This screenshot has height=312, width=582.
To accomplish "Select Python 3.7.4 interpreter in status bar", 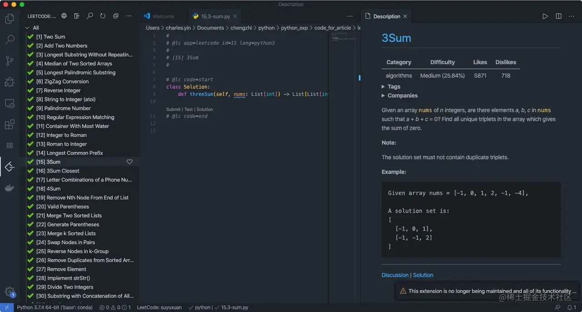I will [55, 307].
